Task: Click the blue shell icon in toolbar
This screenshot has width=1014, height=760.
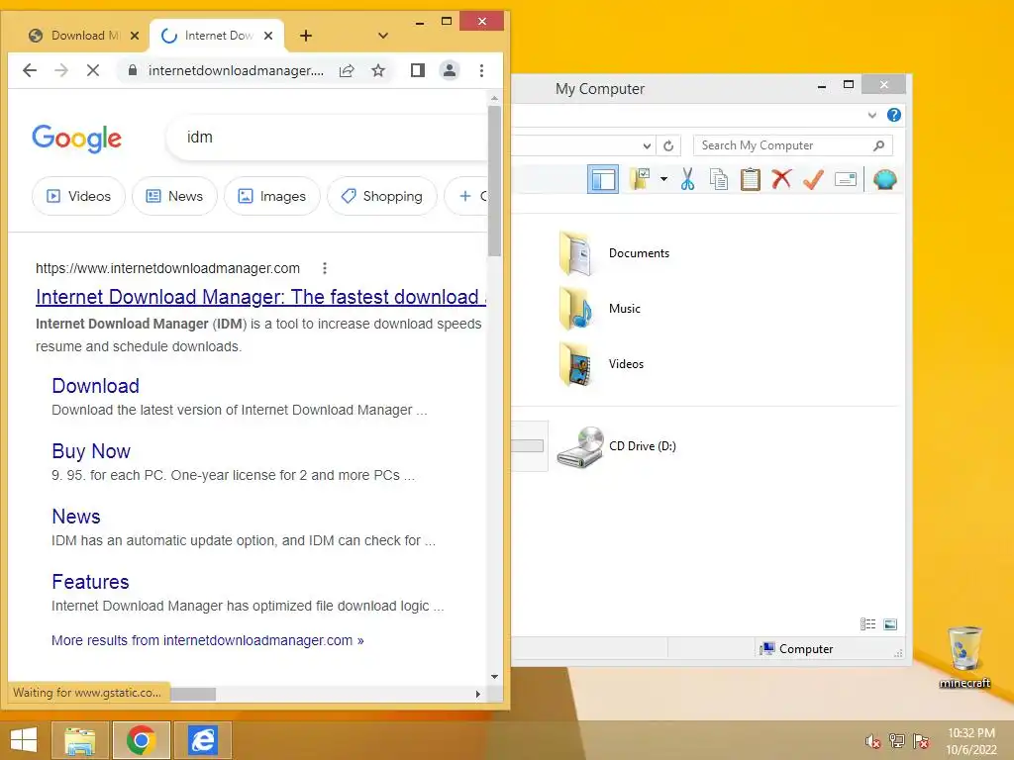Action: [884, 179]
